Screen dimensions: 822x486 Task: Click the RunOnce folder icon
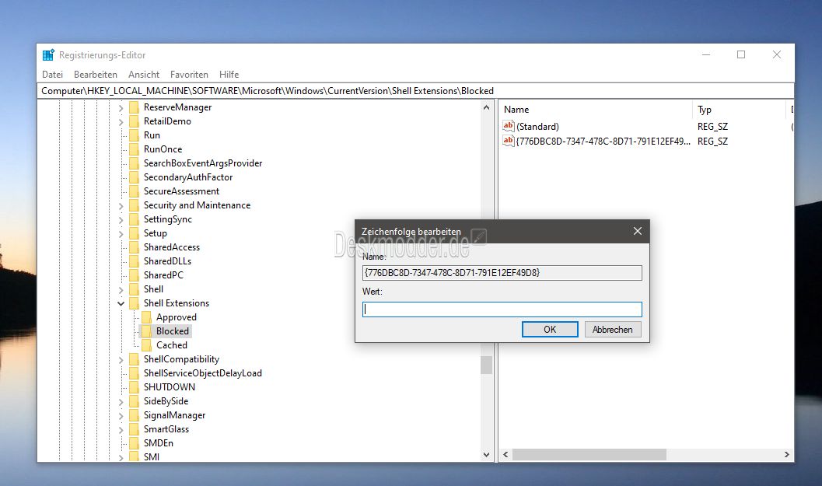tap(135, 149)
